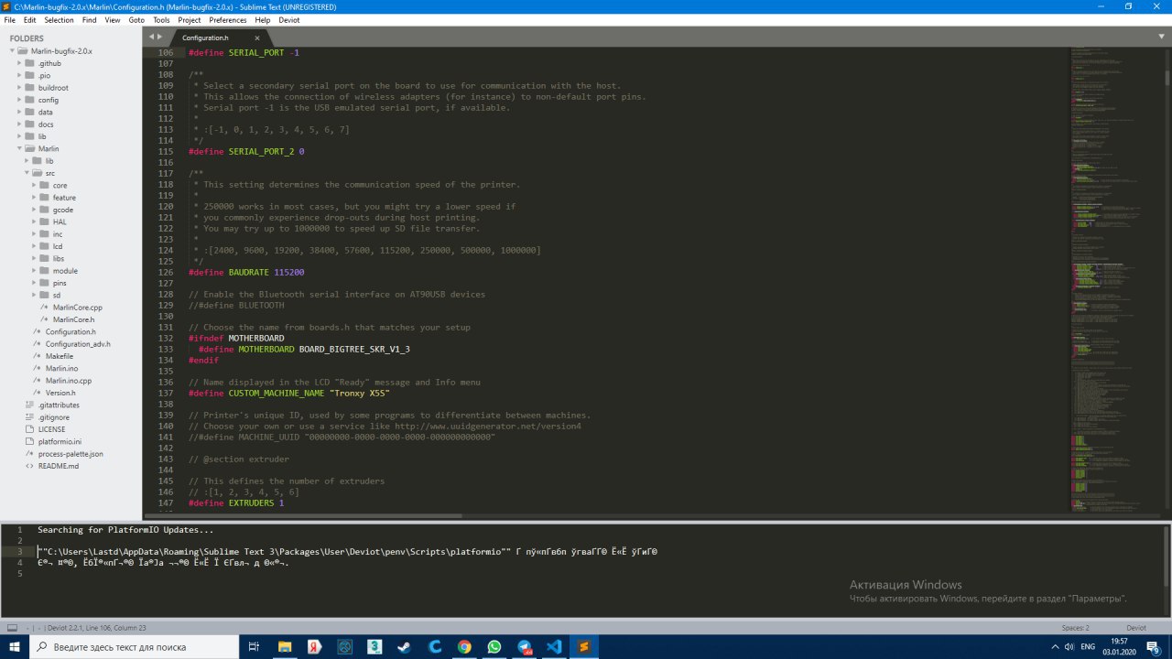Click the gcode folder icon
Image resolution: width=1172 pixels, height=659 pixels.
tap(44, 210)
